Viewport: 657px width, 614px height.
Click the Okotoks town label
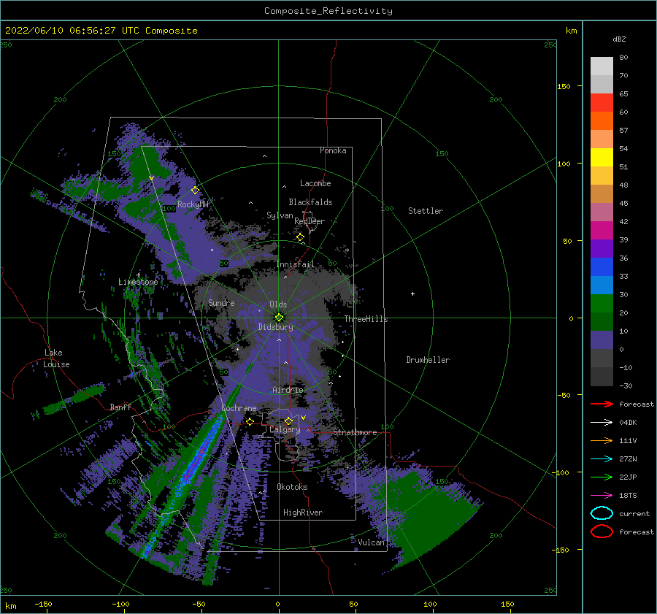(292, 487)
